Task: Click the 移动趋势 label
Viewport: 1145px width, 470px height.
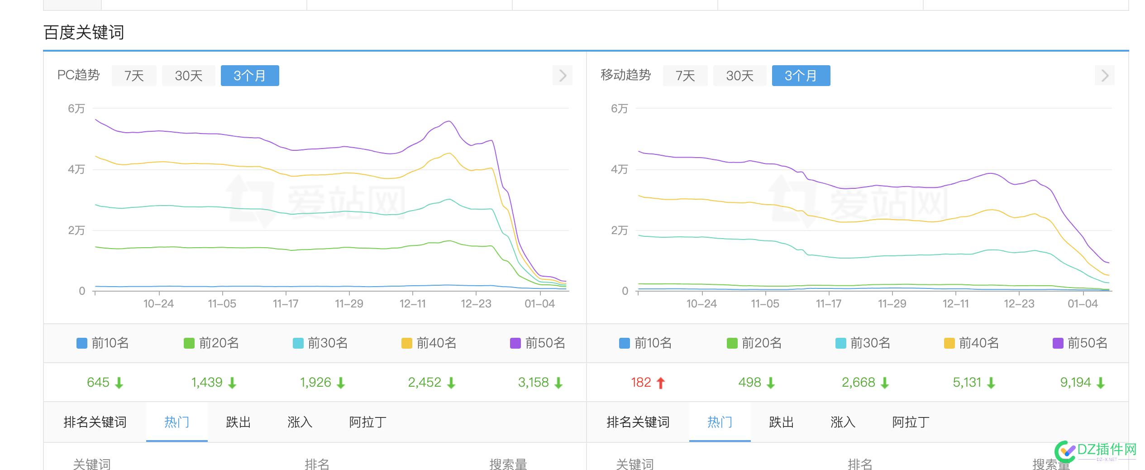Action: click(x=626, y=75)
